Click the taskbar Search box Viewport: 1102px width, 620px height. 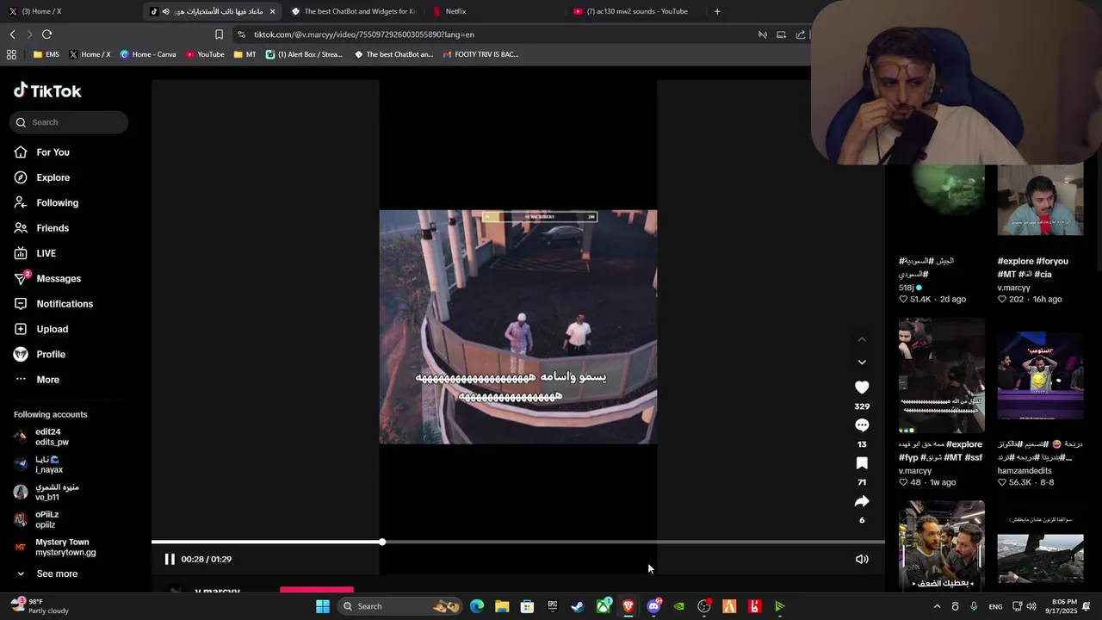point(399,606)
